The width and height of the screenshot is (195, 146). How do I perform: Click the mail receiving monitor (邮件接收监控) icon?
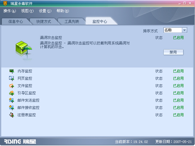click(12, 108)
